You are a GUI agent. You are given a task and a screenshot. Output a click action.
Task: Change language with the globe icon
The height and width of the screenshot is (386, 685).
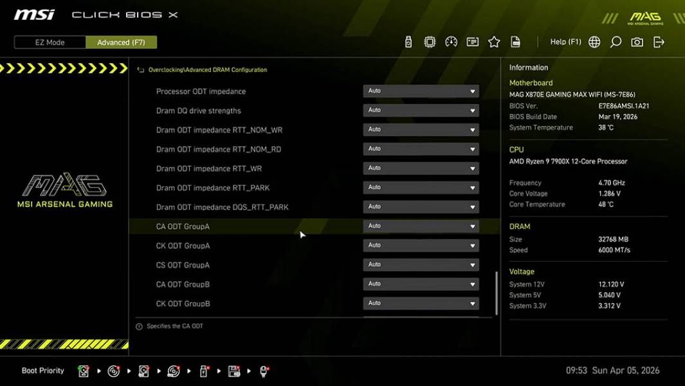tap(594, 41)
